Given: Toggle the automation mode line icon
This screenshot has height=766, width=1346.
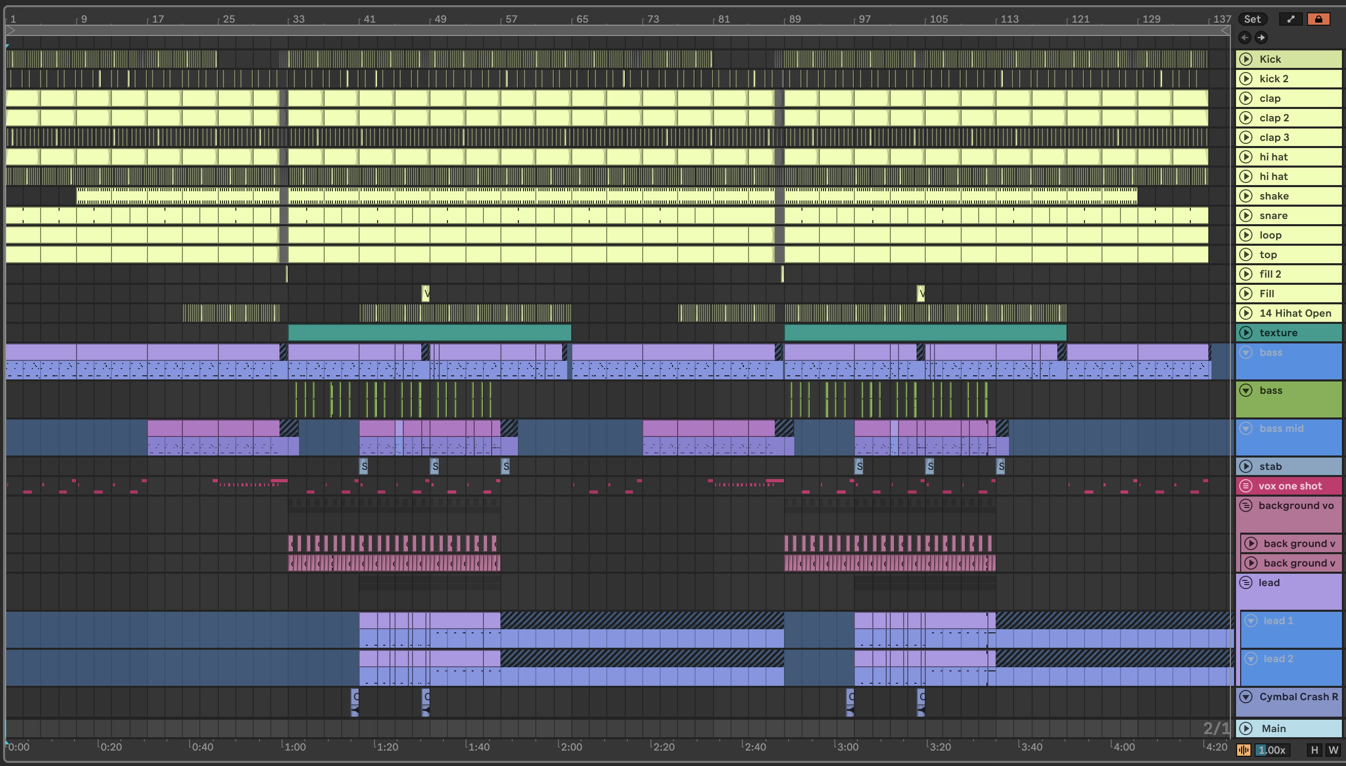Looking at the screenshot, I should coord(1291,19).
